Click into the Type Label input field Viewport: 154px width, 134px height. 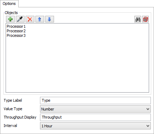95,100
